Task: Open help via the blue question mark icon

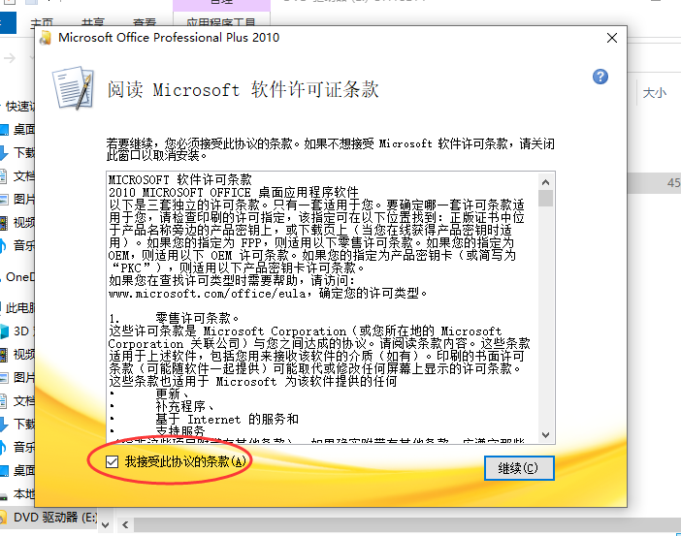Action: [600, 77]
